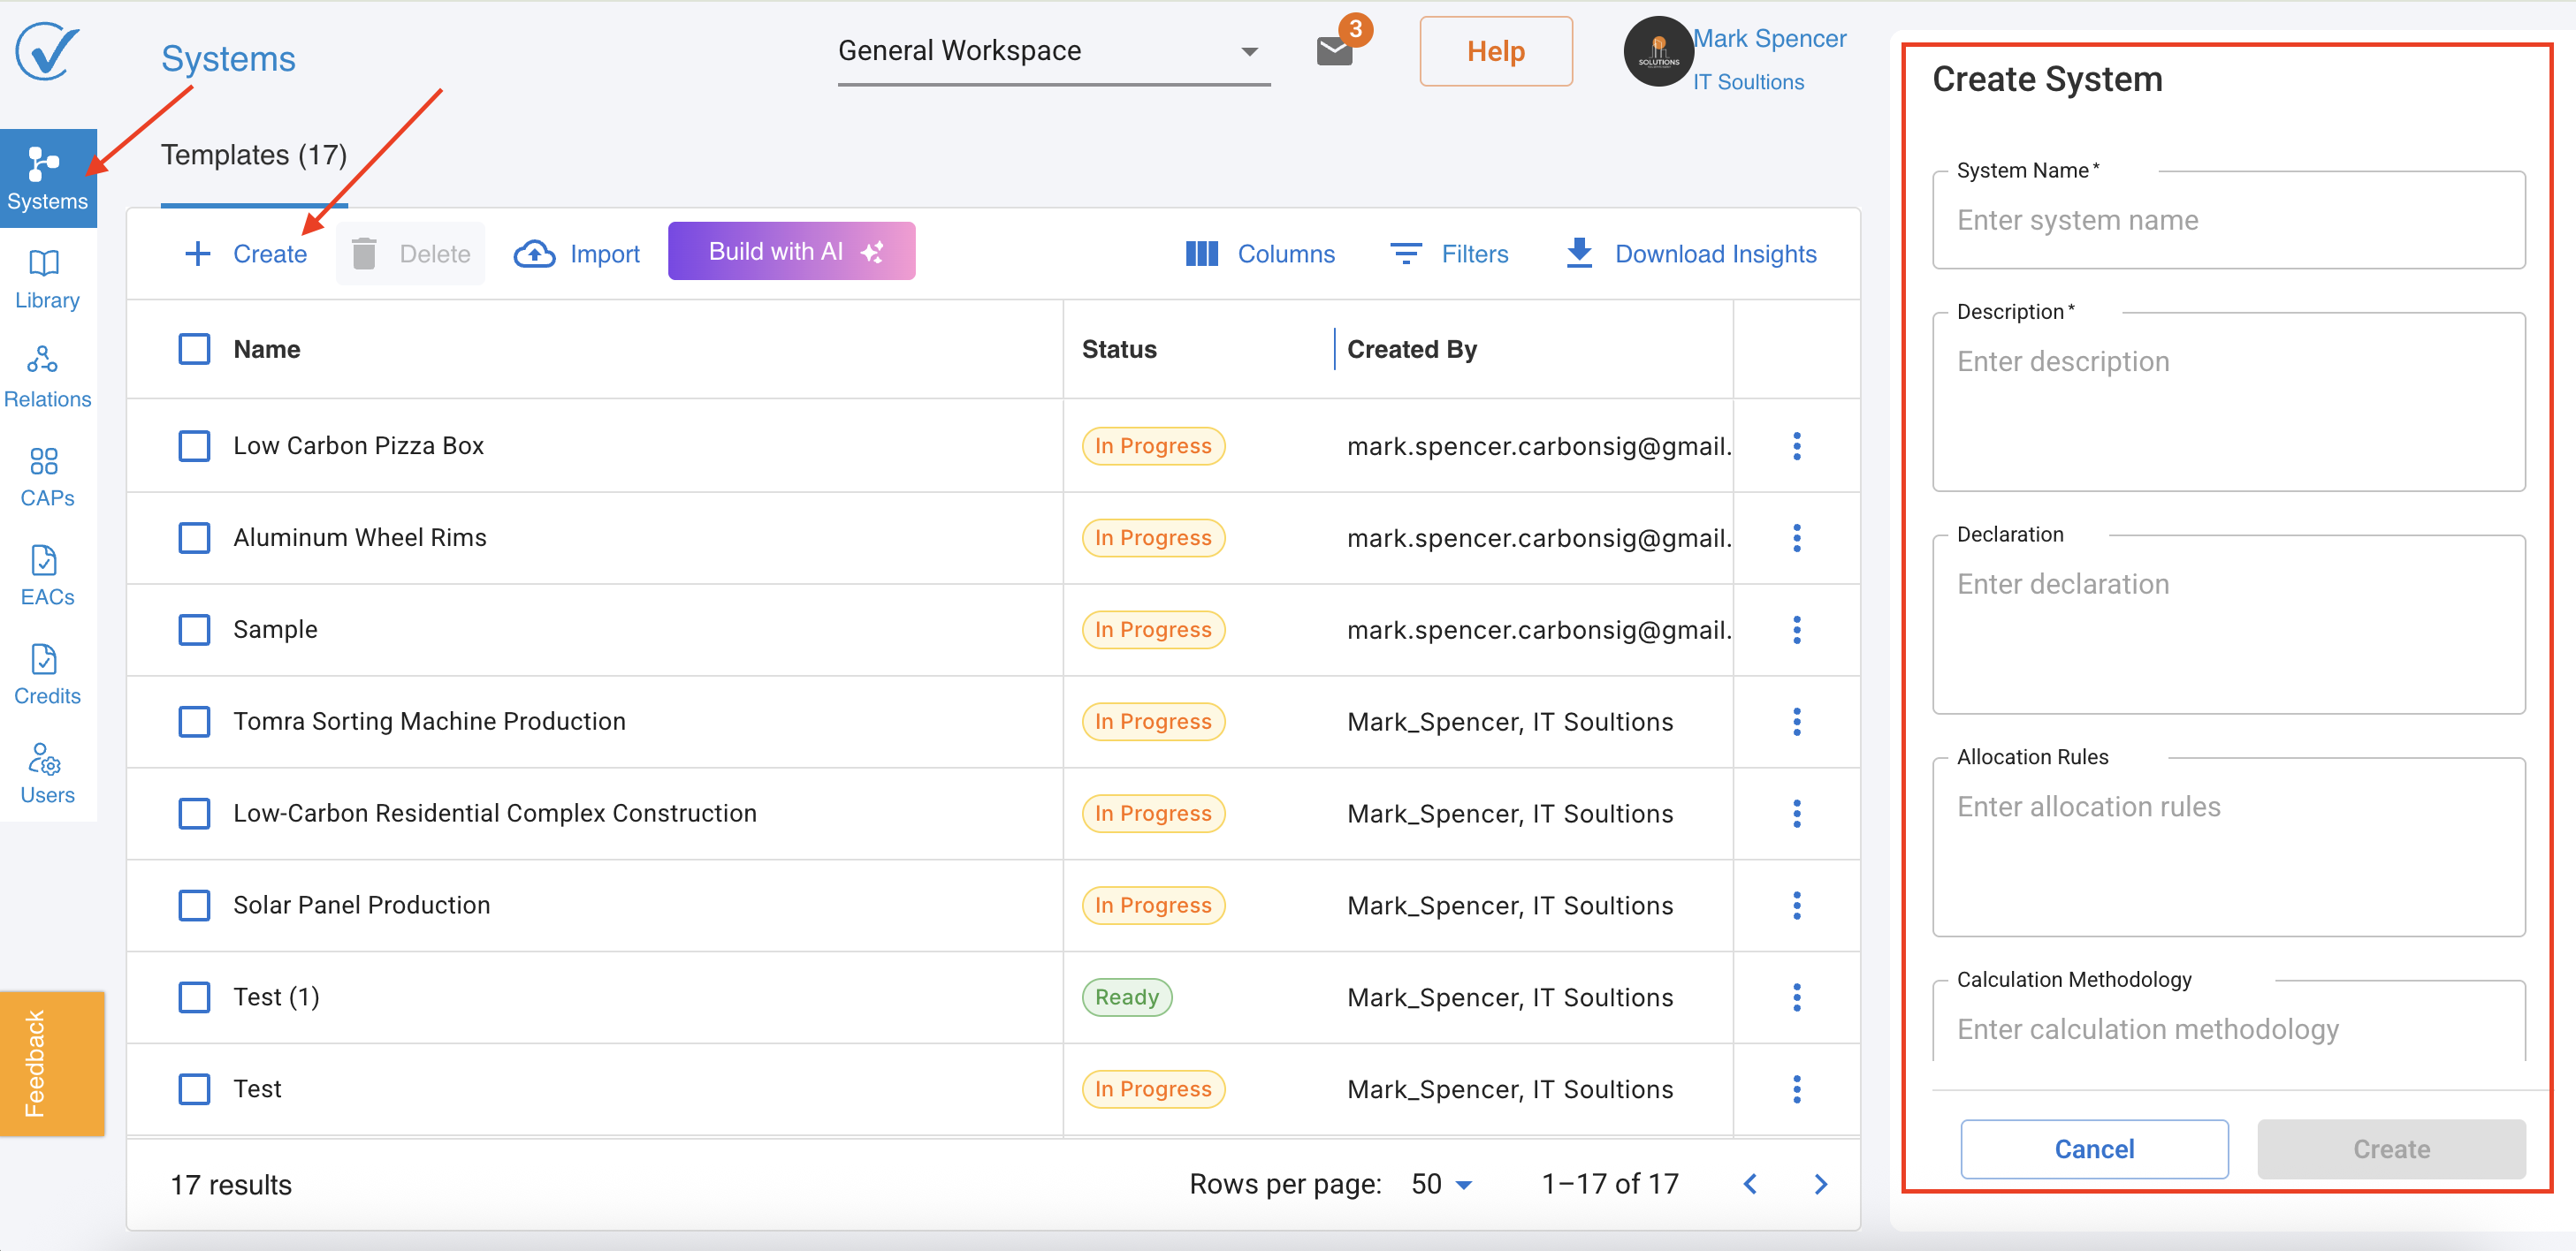The width and height of the screenshot is (2576, 1251).
Task: Open row menu for Aluminum Wheel Rims
Action: (1796, 537)
